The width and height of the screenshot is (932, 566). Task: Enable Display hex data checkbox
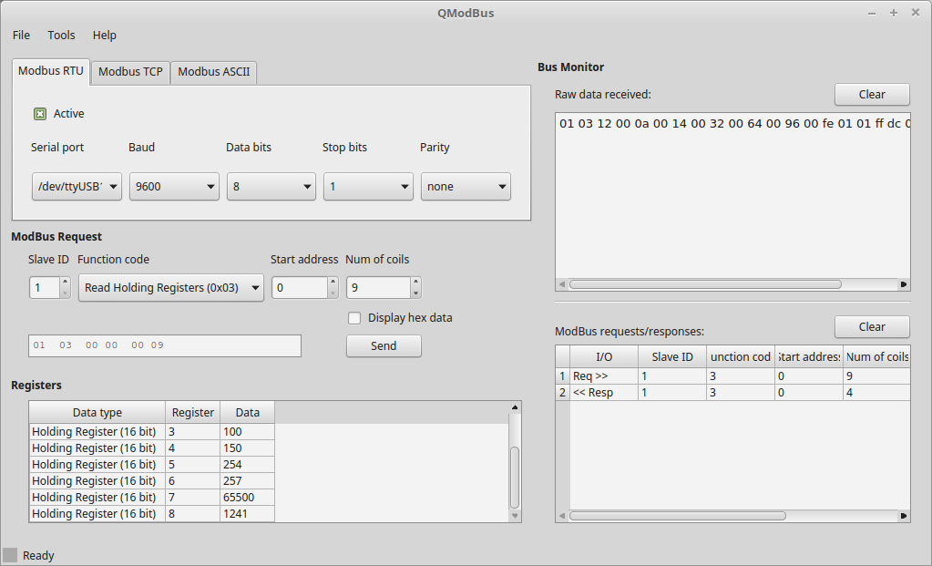354,318
